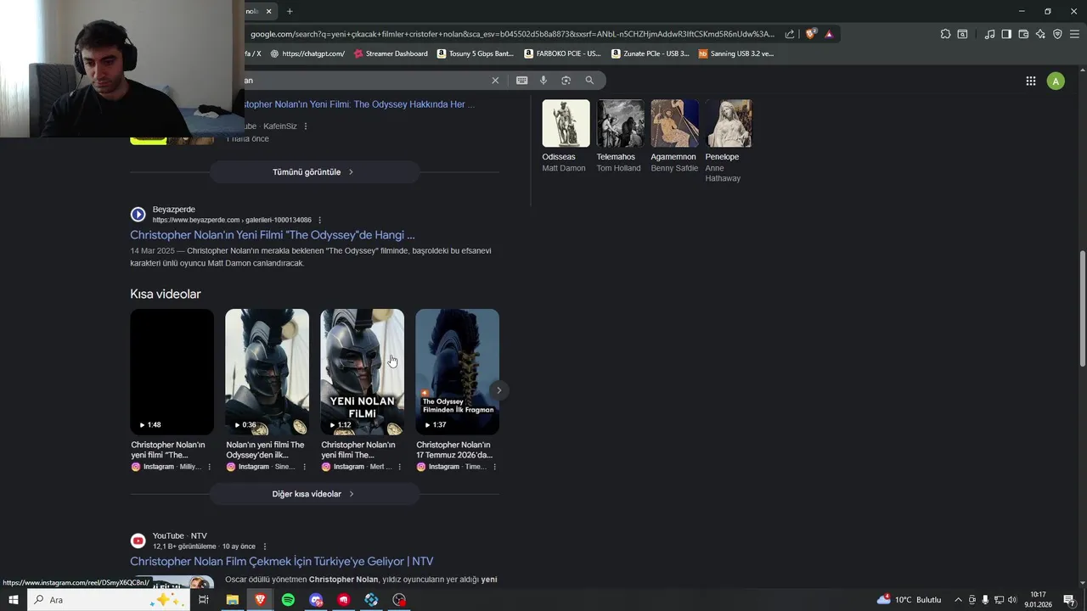1087x611 pixels.
Task: Clear the Google search box text
Action: tap(495, 80)
